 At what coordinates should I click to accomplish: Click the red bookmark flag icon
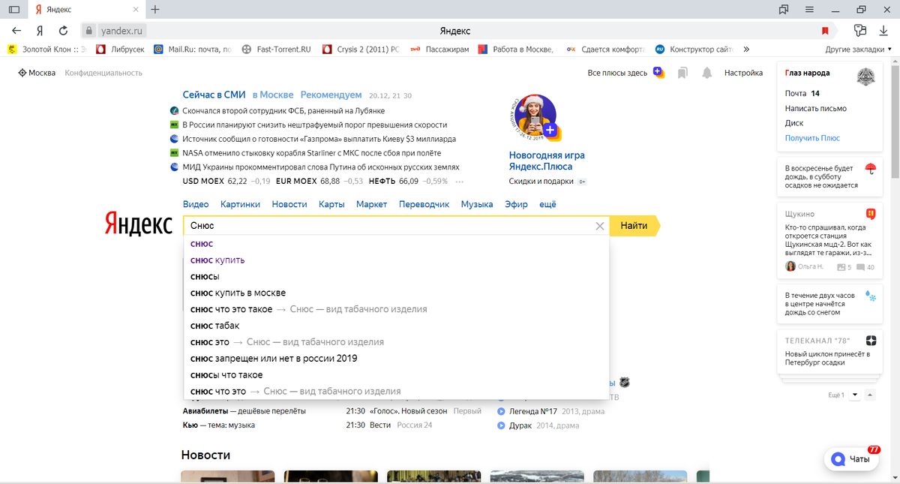[825, 31]
